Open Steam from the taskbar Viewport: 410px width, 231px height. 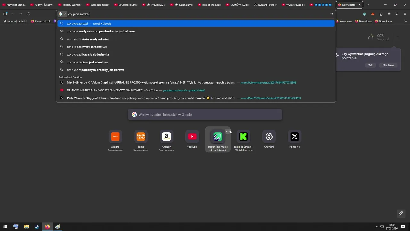click(x=37, y=227)
